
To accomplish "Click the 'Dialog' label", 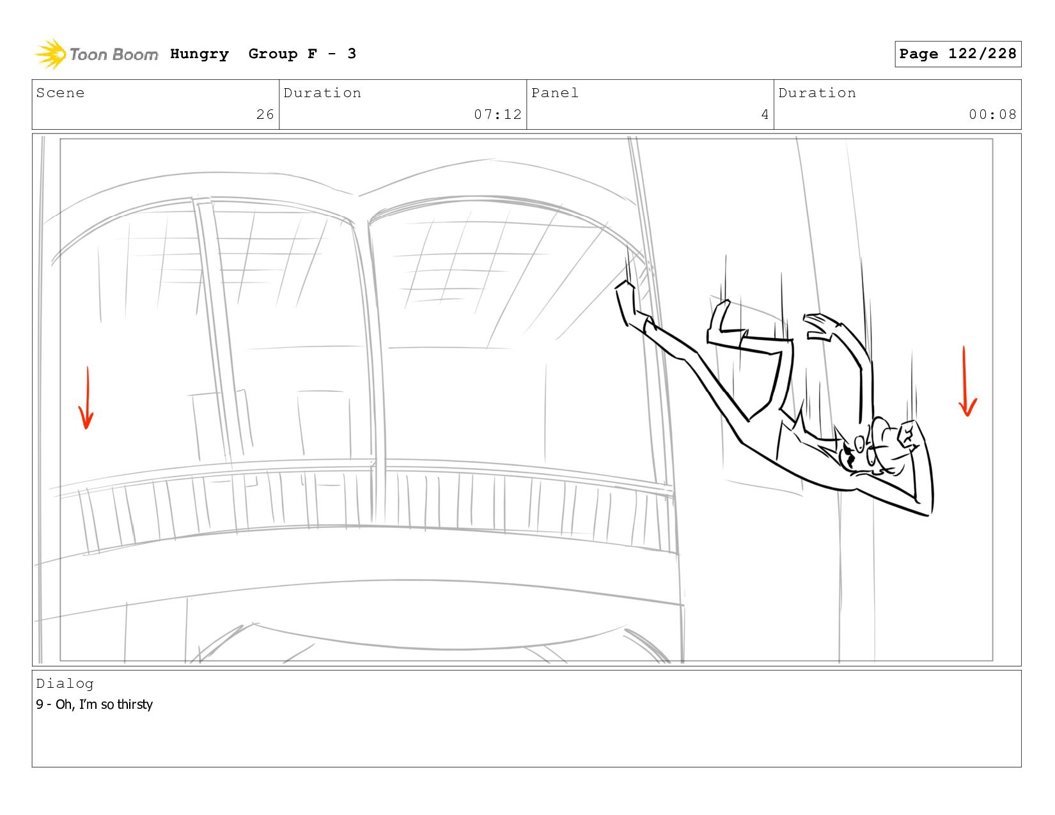I will coord(65,684).
